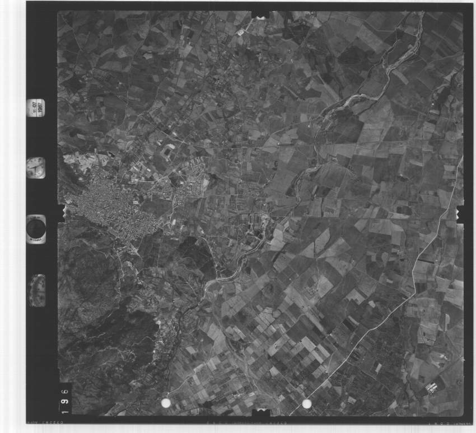Click the right white circular dot at bottom
This screenshot has width=476, height=433.
306,403
